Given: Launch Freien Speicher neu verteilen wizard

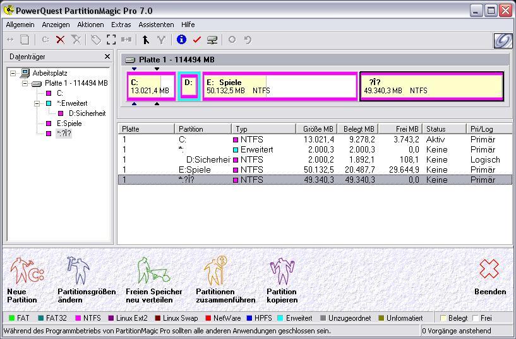Looking at the screenshot, I should click(x=153, y=280).
